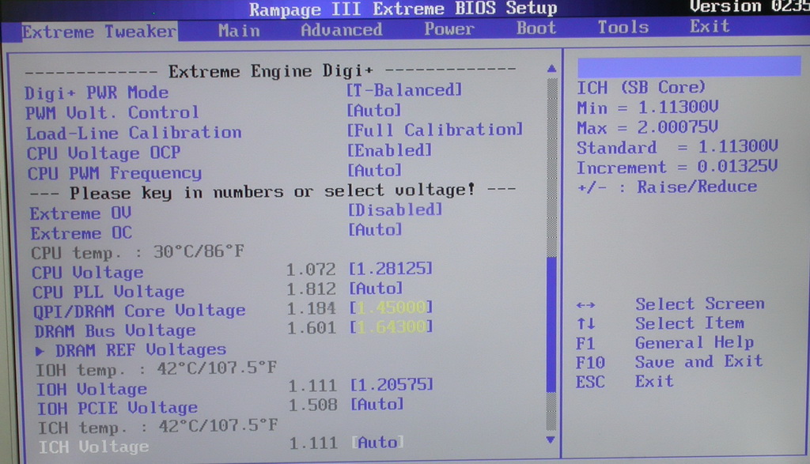Edit IOH Voltage value 1.20575
Screen dimensions: 810x464
tap(392, 384)
